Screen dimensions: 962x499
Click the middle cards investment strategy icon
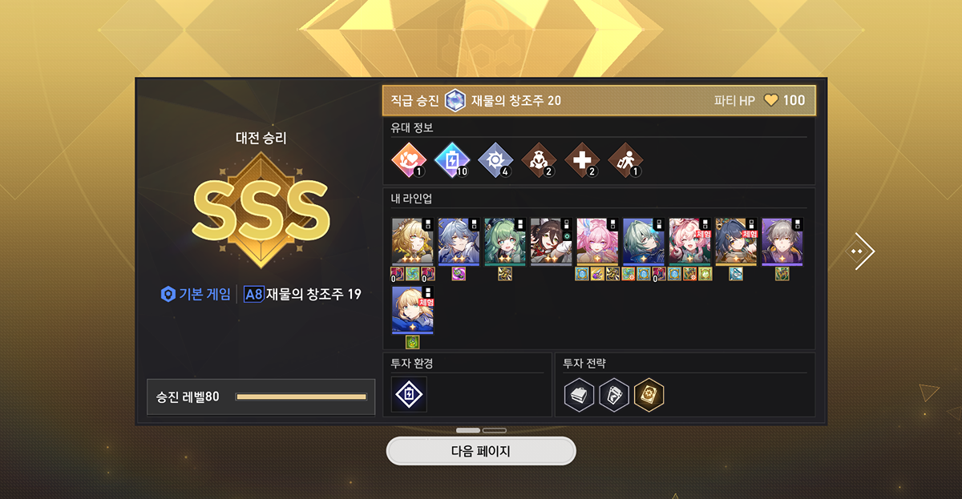coord(614,394)
